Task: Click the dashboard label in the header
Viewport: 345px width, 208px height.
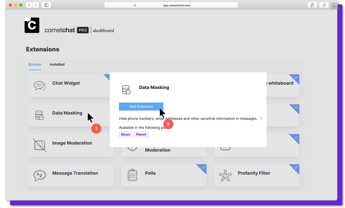Action: click(x=103, y=31)
